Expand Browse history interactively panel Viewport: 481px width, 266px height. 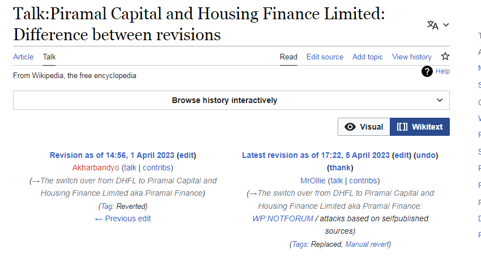click(x=231, y=100)
